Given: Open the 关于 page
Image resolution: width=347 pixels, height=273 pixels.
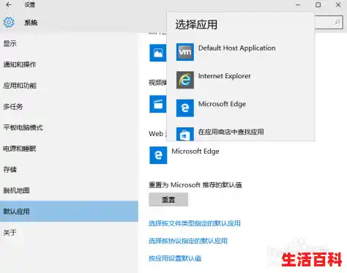Looking at the screenshot, I should 69,232.
